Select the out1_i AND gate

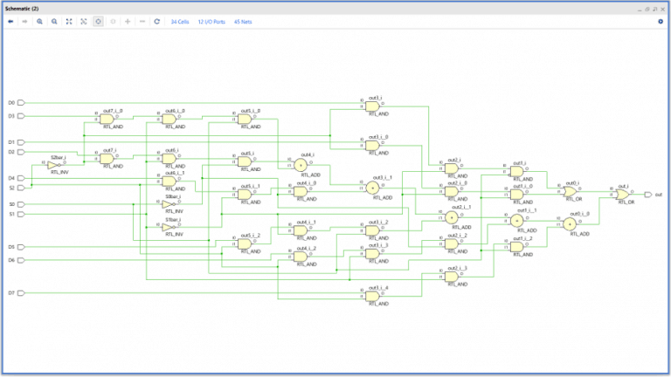[x=516, y=171]
